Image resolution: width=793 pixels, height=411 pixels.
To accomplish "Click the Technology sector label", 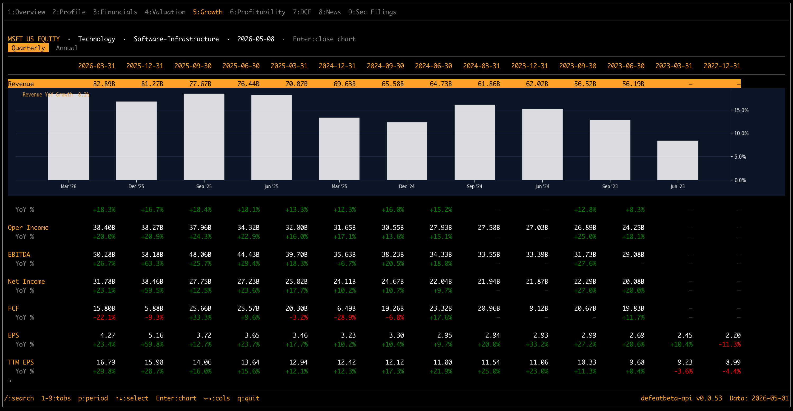I will click(x=97, y=39).
